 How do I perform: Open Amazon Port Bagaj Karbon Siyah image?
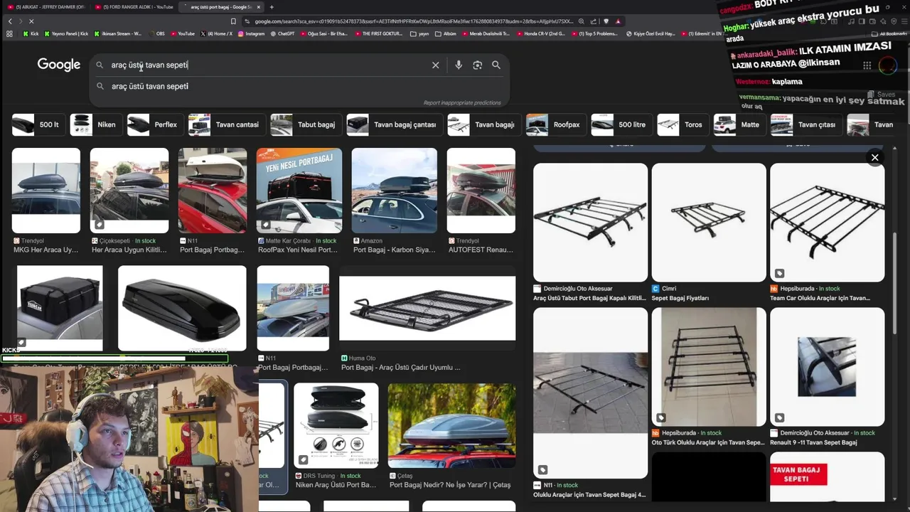(x=394, y=191)
